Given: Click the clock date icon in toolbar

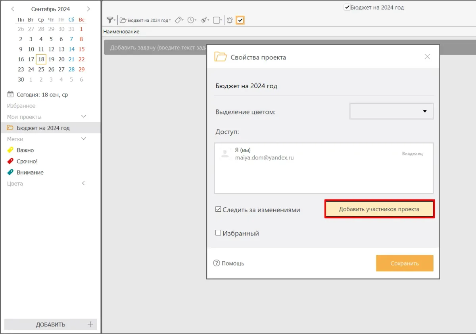Looking at the screenshot, I should 192,20.
